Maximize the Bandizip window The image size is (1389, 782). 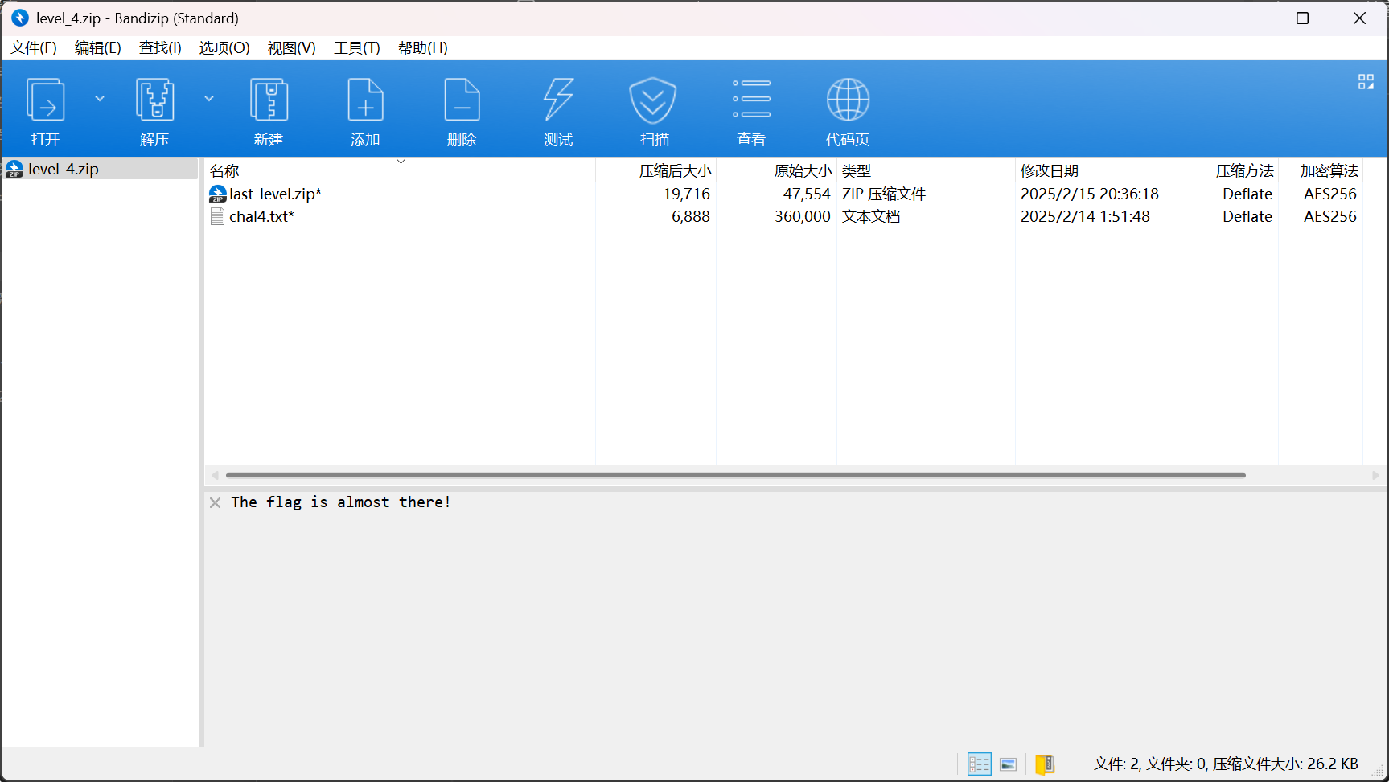[x=1303, y=18]
